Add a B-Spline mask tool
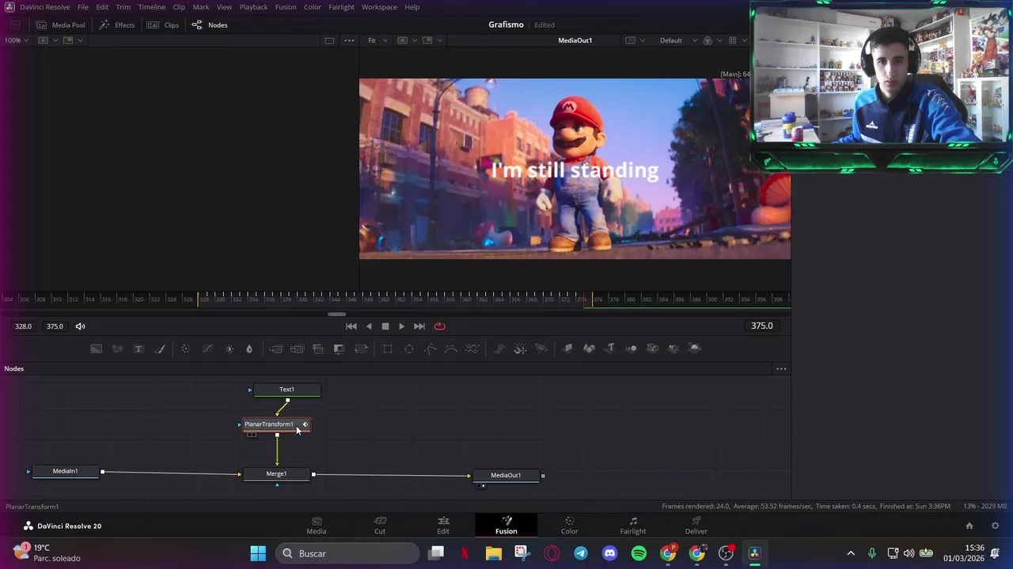Image resolution: width=1013 pixels, height=569 pixels. pyautogui.click(x=451, y=349)
